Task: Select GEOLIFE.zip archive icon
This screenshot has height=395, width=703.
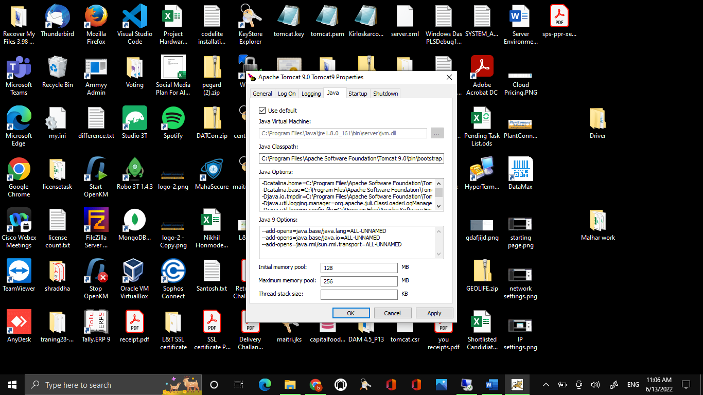Action: tap(482, 275)
